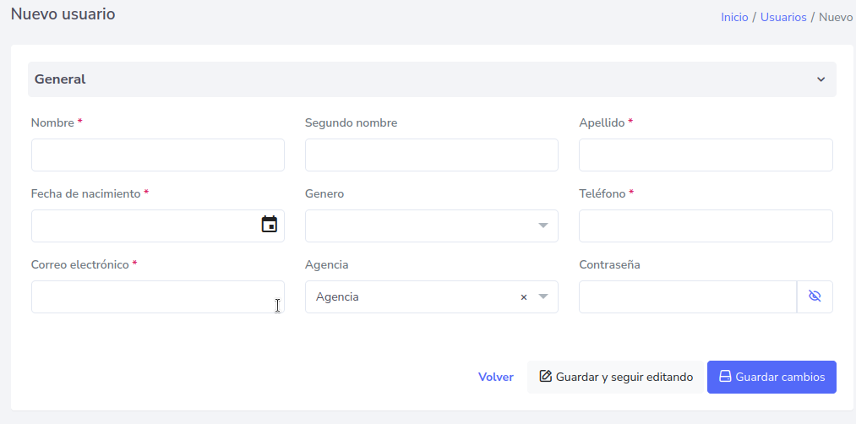Open the Genero dropdown arrow
856x424 pixels.
(x=543, y=226)
